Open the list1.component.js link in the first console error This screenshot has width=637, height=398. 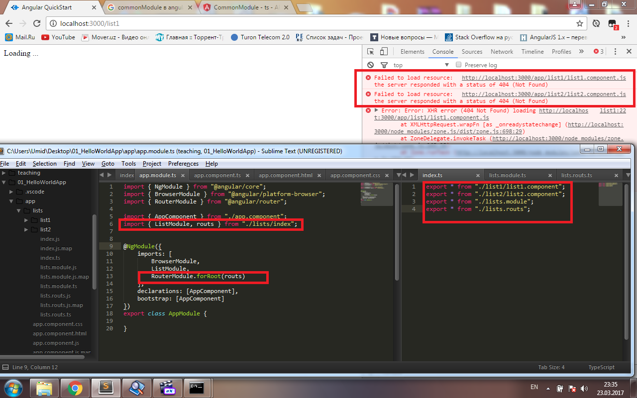coord(544,78)
